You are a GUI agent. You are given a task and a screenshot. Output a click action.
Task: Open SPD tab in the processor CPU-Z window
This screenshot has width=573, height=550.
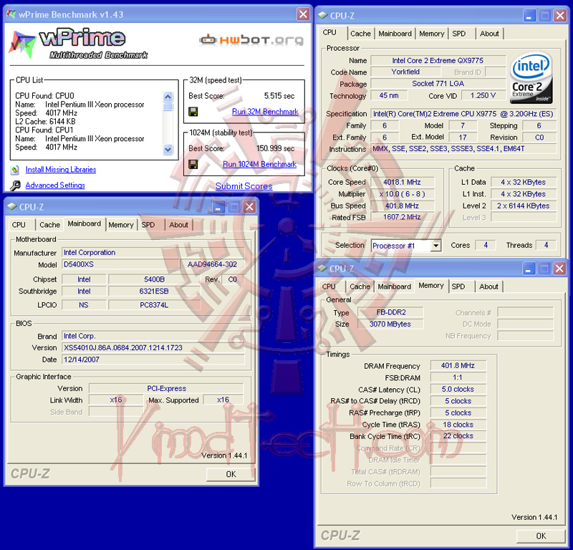459,34
